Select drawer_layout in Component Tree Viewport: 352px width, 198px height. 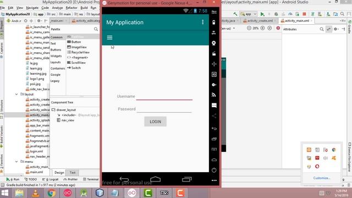64,110
